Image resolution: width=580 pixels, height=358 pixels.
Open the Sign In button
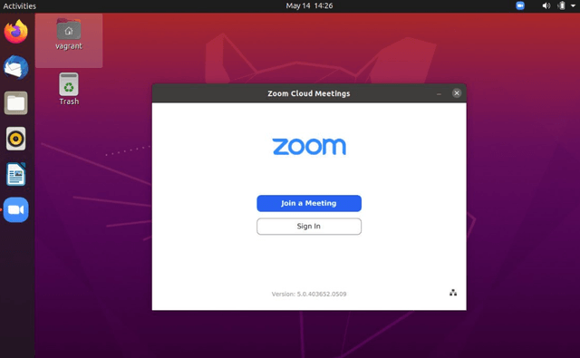309,227
